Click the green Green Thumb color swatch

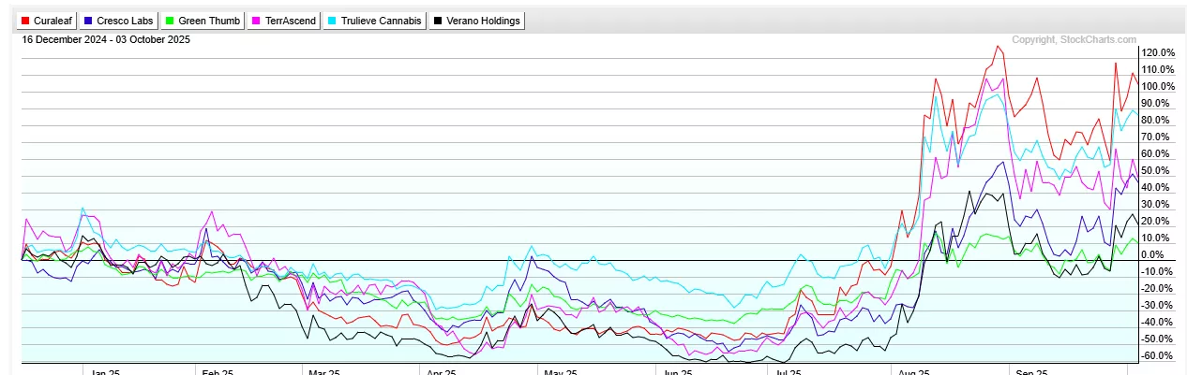pyautogui.click(x=171, y=21)
